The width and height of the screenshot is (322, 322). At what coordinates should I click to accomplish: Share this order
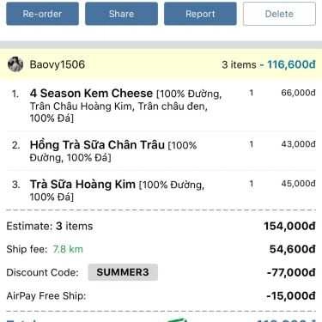[x=121, y=14]
